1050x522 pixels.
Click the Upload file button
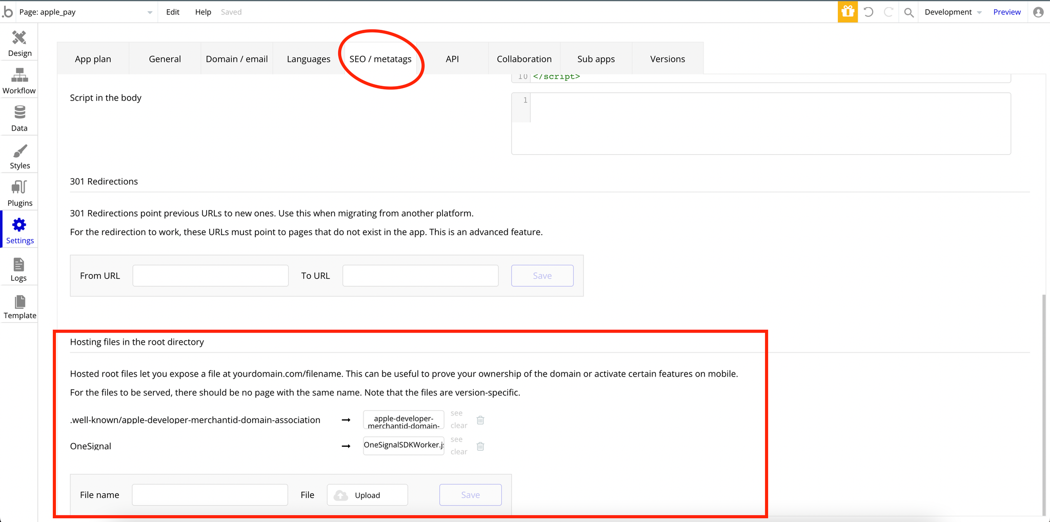point(368,495)
